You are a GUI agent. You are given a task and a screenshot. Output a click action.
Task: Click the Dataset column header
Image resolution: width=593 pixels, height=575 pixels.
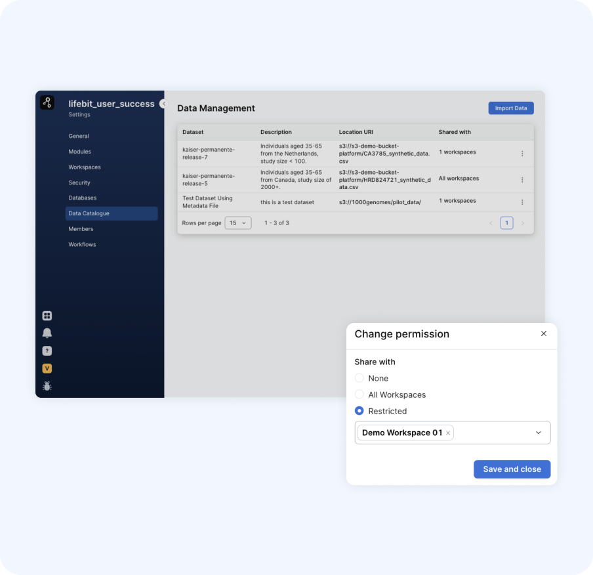(193, 132)
